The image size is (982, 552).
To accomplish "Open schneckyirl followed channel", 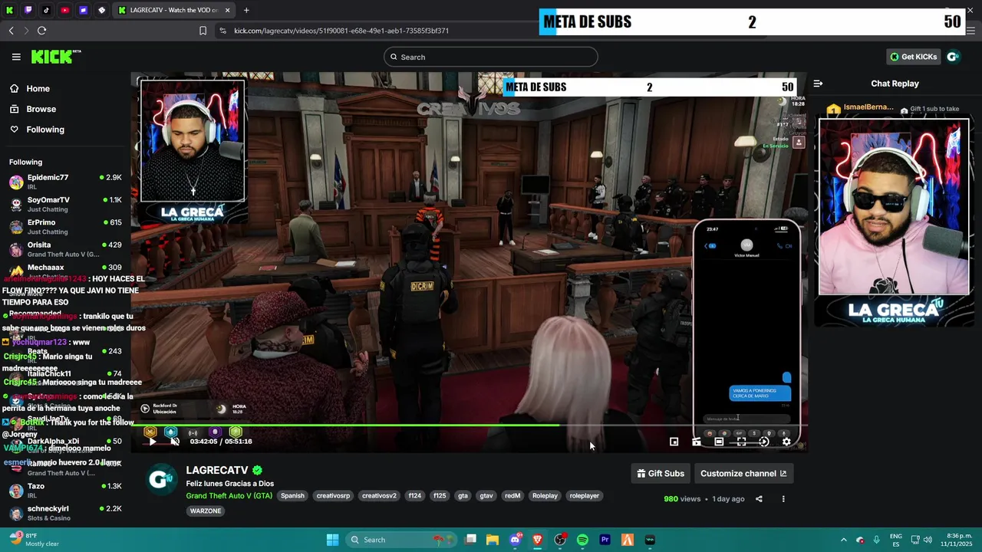I will 65,513.
